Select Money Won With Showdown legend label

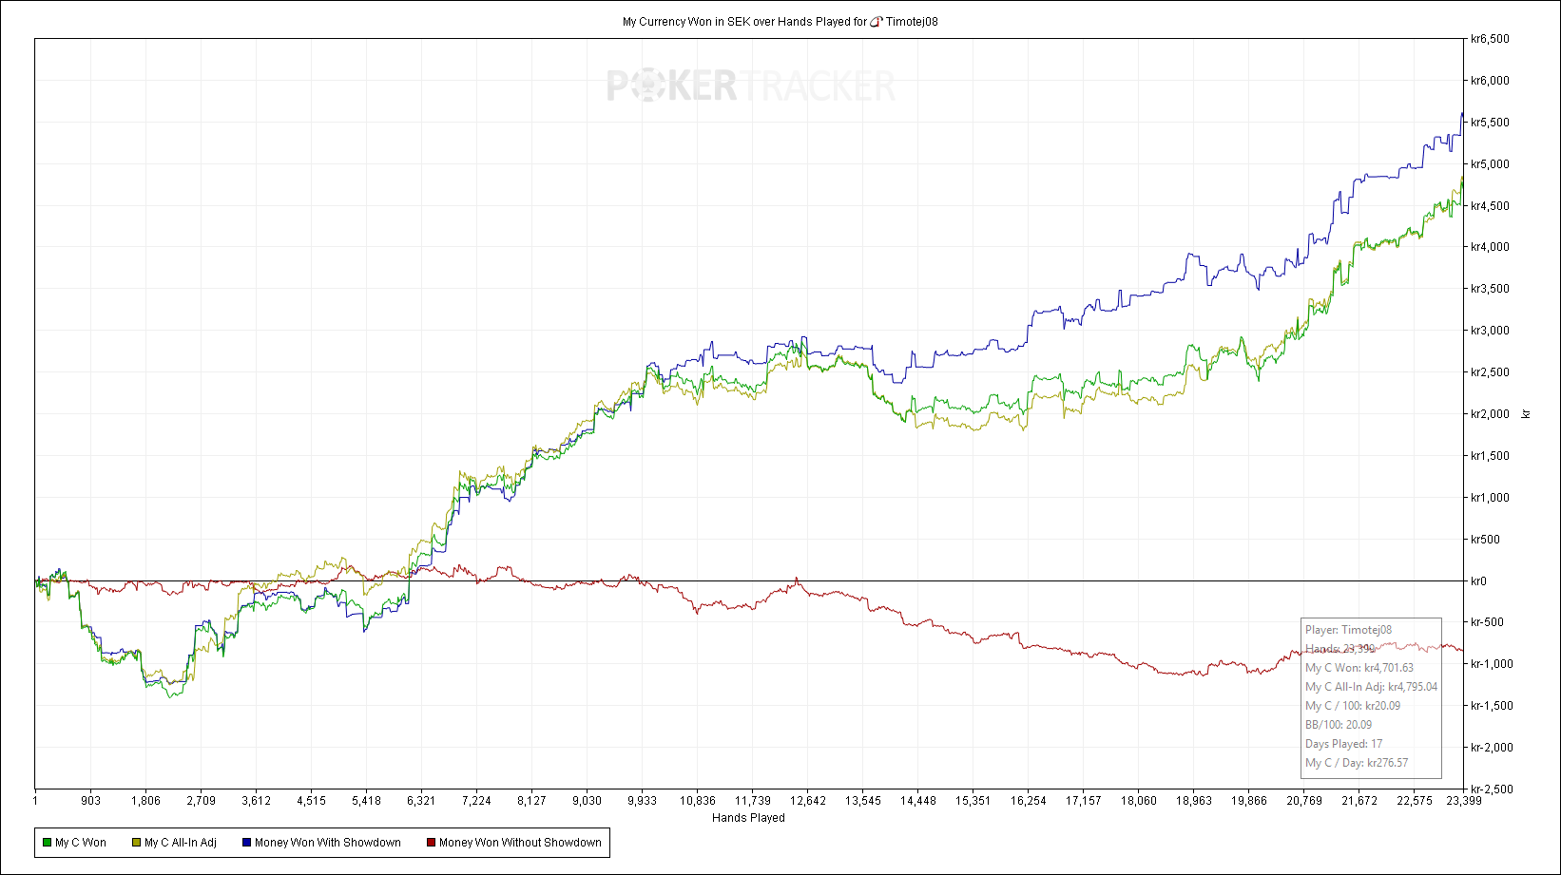coord(328,843)
